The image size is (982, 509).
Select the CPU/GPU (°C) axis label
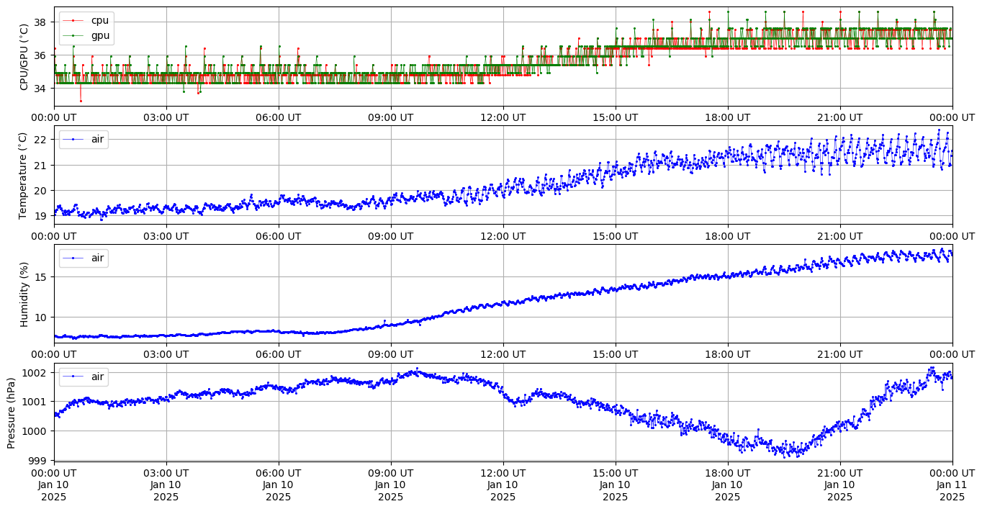24,56
